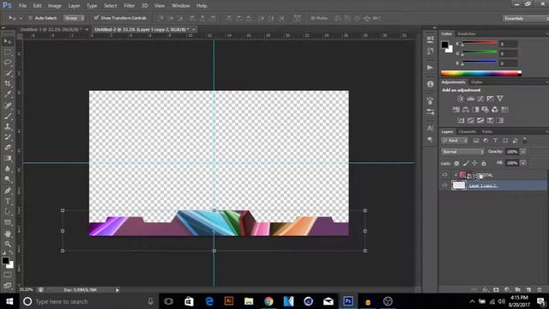549x309 pixels.
Task: Click the lock all padlock icon
Action: [x=484, y=163]
